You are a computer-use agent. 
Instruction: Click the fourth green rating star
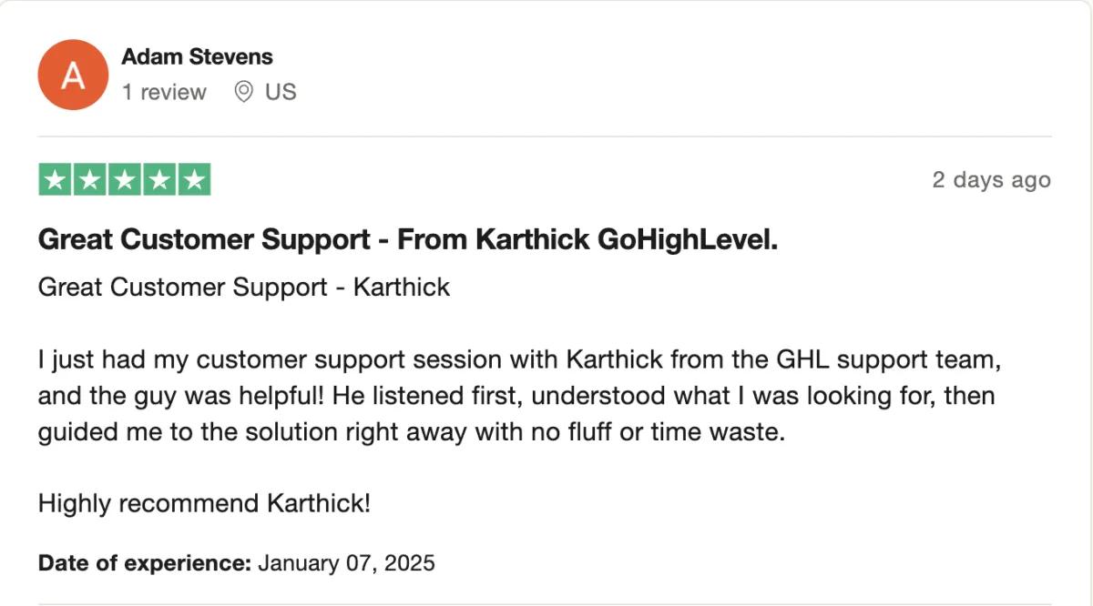(159, 179)
